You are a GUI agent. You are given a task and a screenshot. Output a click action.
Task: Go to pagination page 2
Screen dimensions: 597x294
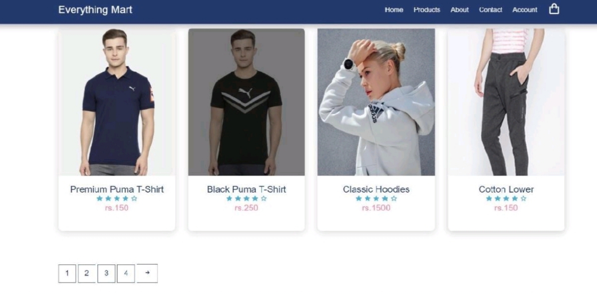[x=87, y=274]
